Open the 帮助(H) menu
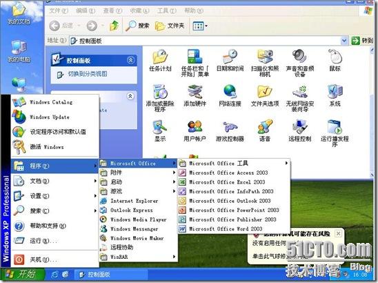 pos(194,10)
